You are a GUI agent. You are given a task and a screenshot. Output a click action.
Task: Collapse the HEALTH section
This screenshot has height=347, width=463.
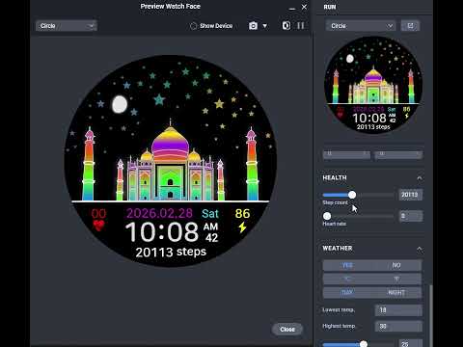click(x=420, y=178)
